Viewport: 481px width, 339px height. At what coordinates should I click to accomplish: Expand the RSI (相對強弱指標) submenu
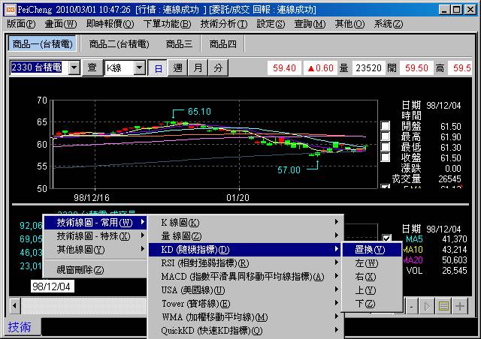(x=246, y=262)
